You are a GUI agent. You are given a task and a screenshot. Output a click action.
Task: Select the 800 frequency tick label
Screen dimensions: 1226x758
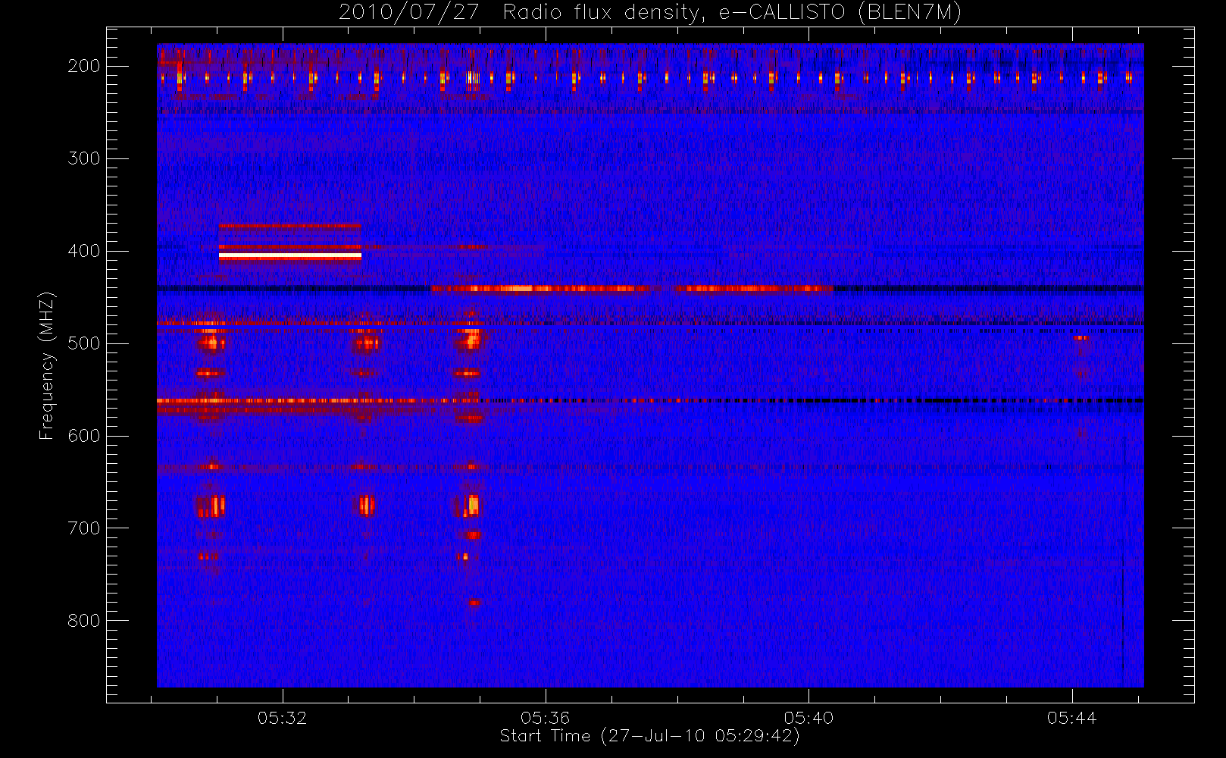click(83, 621)
